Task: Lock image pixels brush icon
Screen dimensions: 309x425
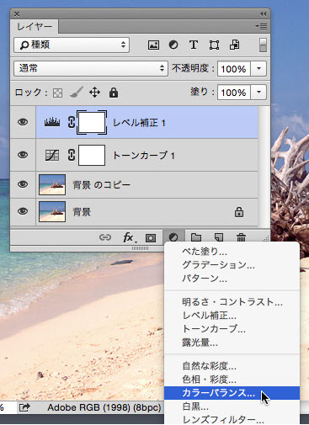Action: 77,93
